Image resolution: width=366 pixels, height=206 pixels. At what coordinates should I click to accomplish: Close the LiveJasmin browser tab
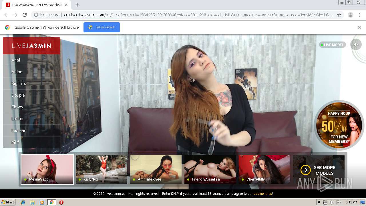coord(66,5)
